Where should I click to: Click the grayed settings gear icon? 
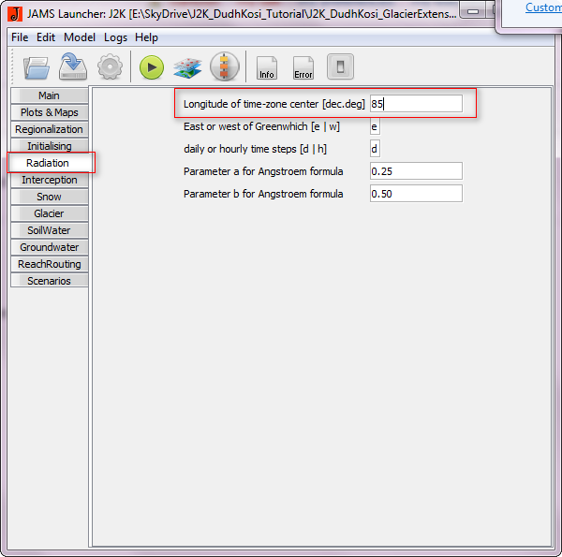click(x=111, y=67)
